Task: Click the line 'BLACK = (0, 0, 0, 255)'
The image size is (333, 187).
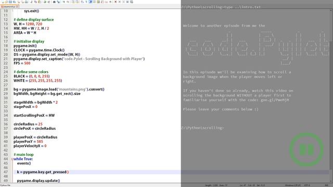Action: coord(31,76)
